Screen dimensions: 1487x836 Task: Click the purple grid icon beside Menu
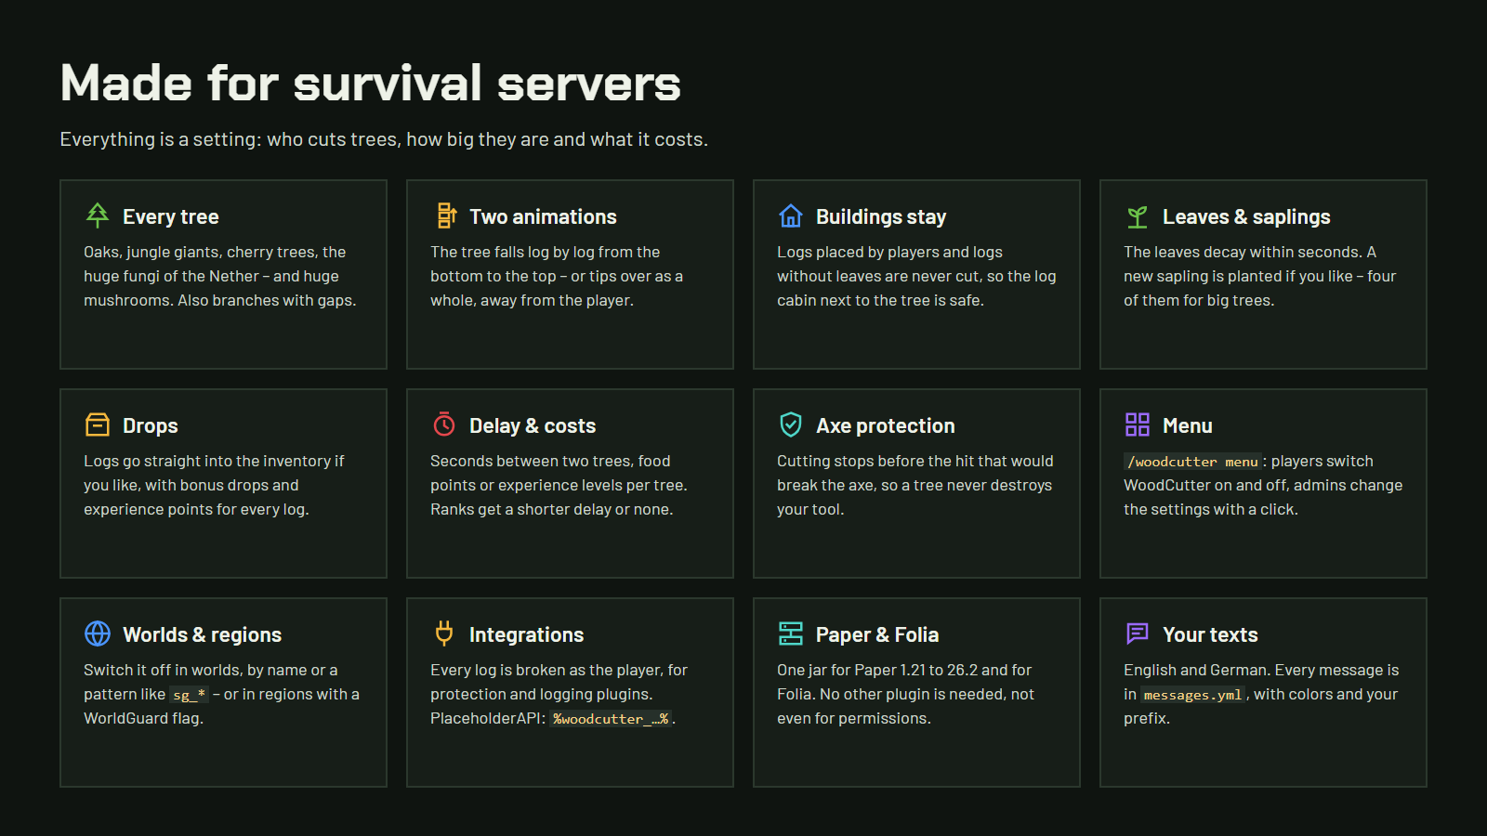1138,425
